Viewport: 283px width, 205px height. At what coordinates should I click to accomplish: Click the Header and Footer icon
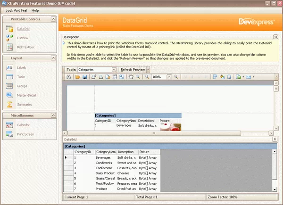click(115, 77)
